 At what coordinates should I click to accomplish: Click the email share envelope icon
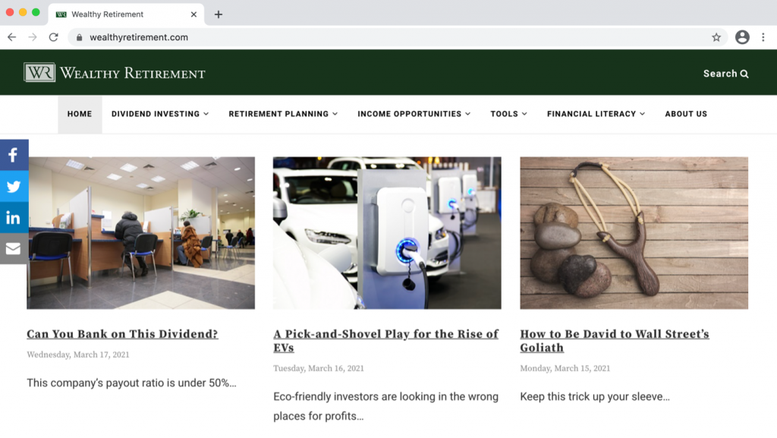[x=14, y=249]
